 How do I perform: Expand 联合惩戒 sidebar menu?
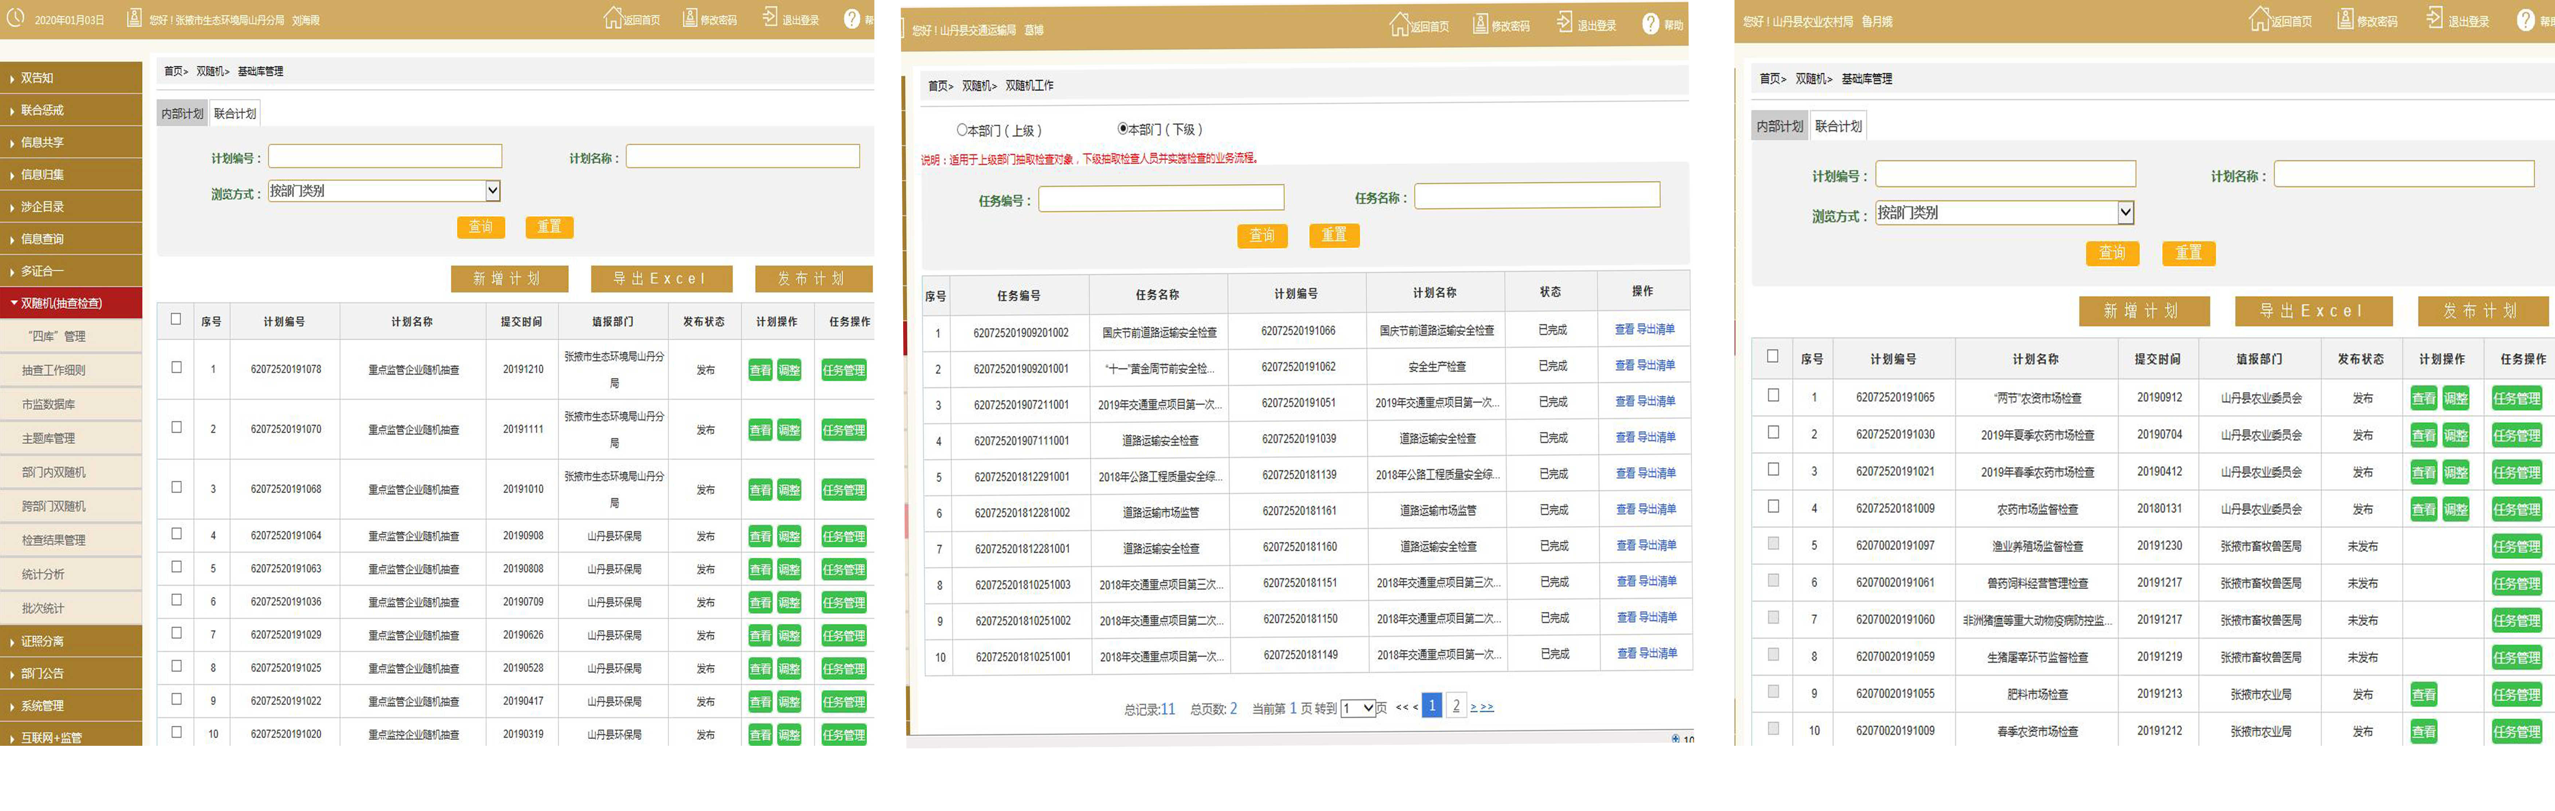tap(71, 110)
